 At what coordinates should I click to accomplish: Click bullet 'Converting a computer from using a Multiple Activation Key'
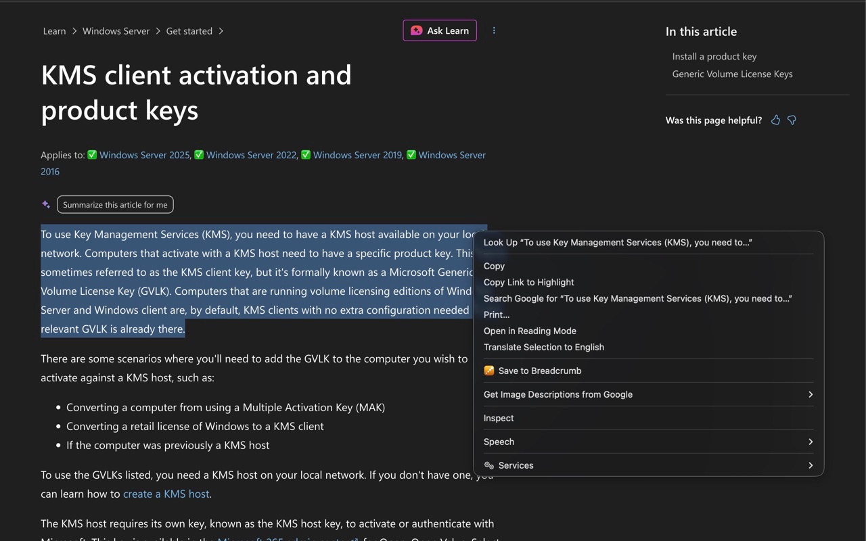tap(225, 407)
